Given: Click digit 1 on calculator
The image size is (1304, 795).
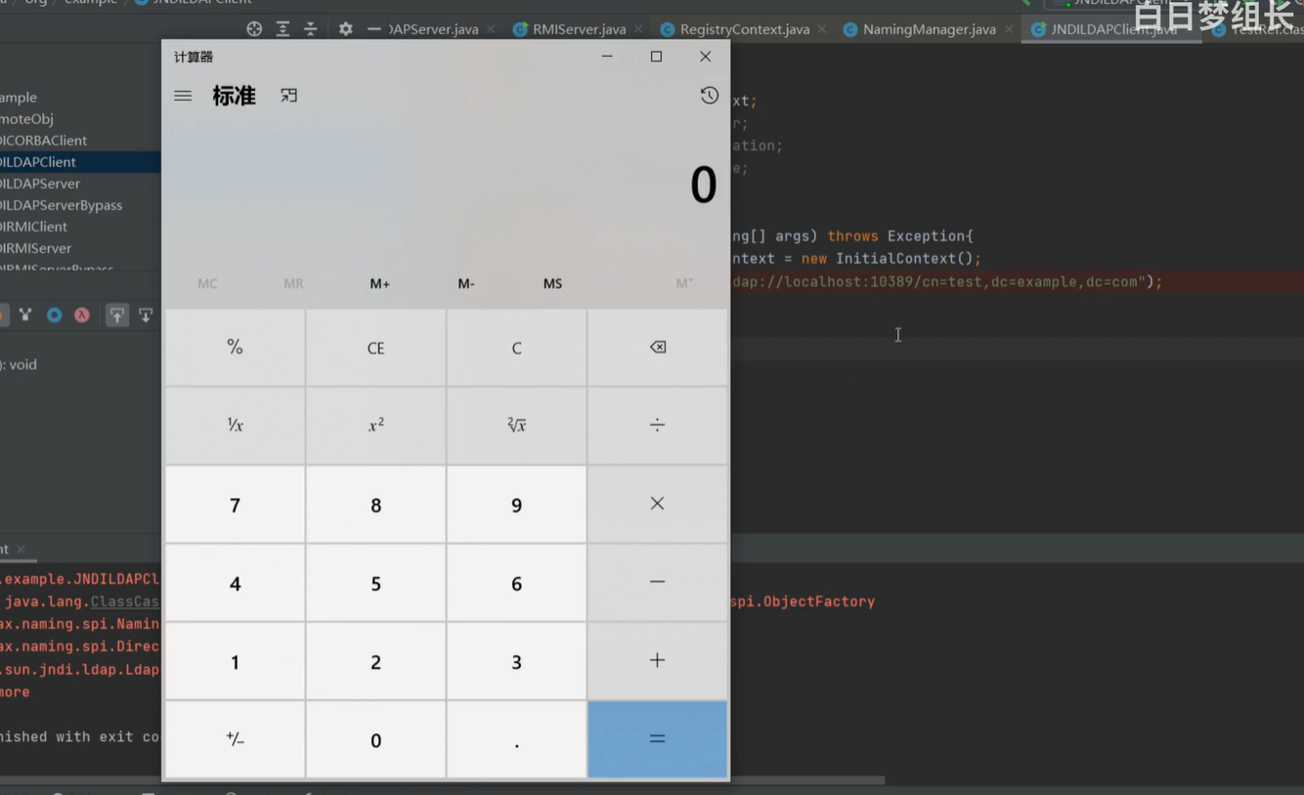Looking at the screenshot, I should 235,661.
